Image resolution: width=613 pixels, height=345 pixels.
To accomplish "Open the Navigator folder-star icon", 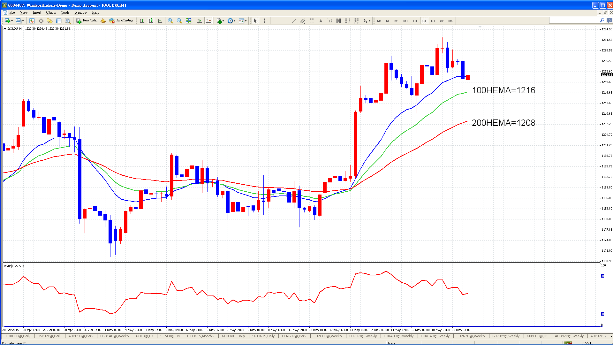I will pyautogui.click(x=50, y=21).
